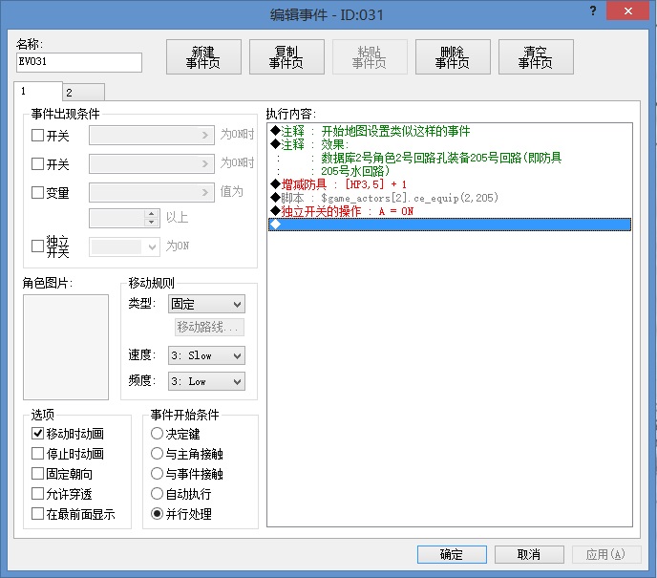Screen dimensions: 657x578
Task: Enable the first 开关 condition checkbox
Action: (37, 135)
